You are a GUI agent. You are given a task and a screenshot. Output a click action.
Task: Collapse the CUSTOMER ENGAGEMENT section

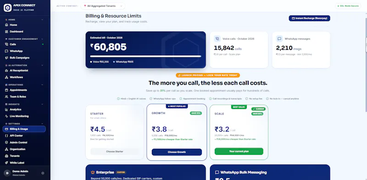42,39
